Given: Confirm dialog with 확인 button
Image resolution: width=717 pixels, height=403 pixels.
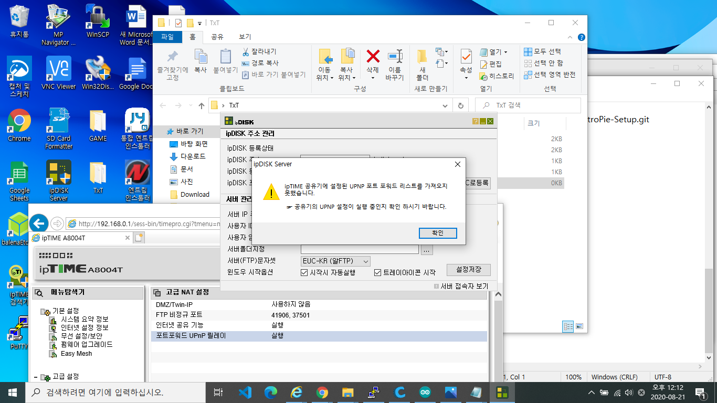Looking at the screenshot, I should click(438, 233).
